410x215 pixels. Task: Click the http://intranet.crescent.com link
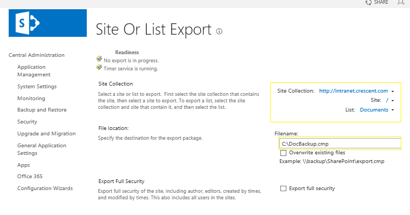click(354, 91)
